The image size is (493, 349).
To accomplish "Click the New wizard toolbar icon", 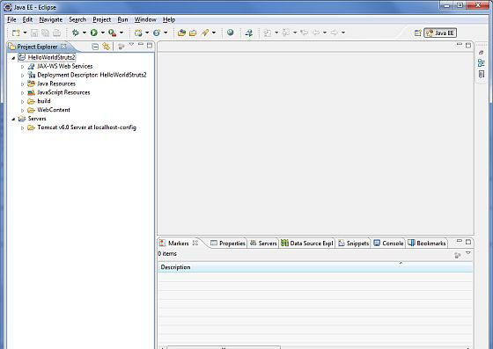I will [16, 33].
